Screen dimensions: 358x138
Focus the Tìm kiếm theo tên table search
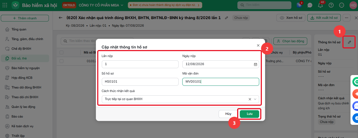[x=97, y=41]
